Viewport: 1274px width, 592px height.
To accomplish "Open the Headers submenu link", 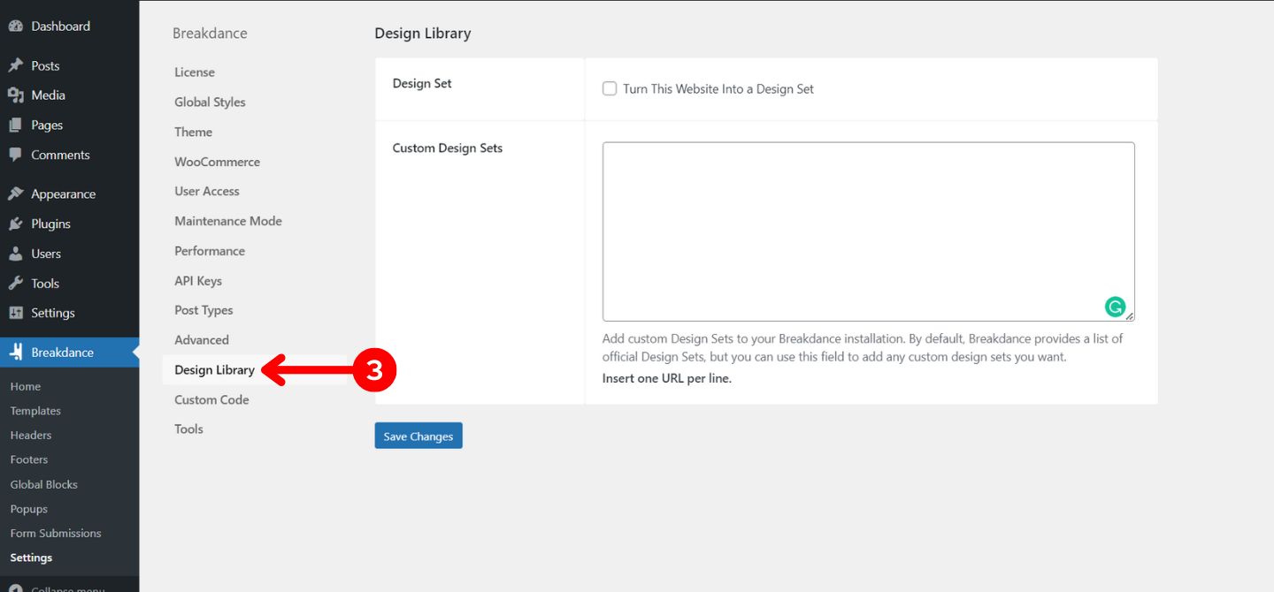I will pos(31,435).
